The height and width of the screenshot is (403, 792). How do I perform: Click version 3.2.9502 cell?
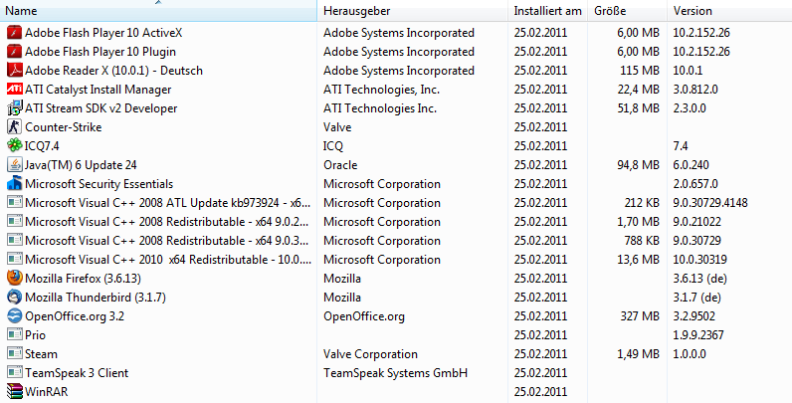tap(694, 316)
